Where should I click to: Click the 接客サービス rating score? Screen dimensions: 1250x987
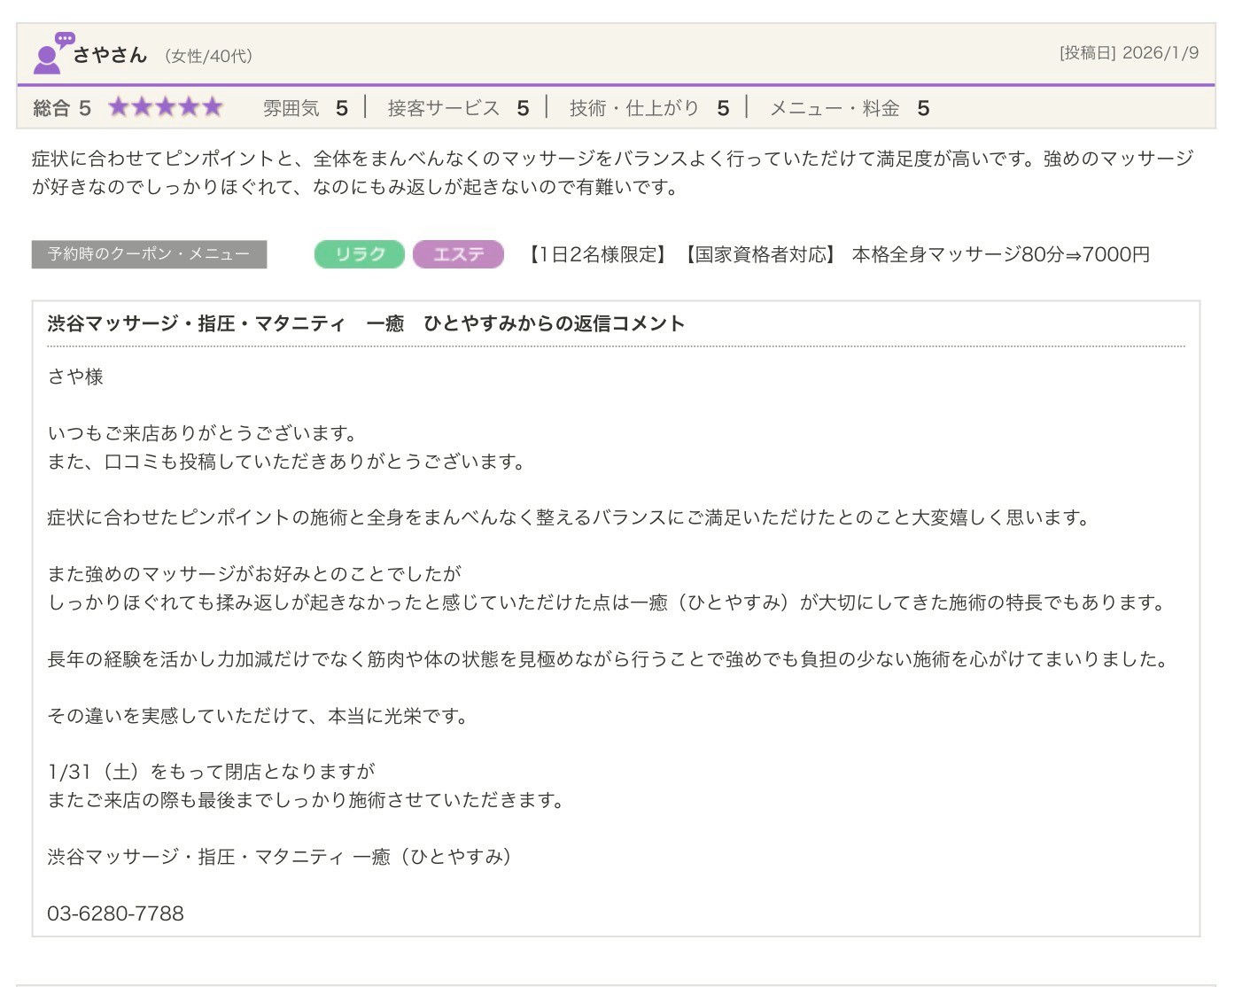tap(523, 108)
